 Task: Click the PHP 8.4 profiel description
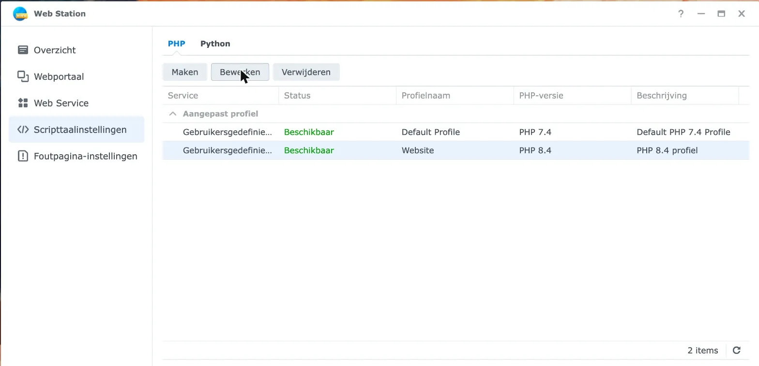pyautogui.click(x=668, y=150)
